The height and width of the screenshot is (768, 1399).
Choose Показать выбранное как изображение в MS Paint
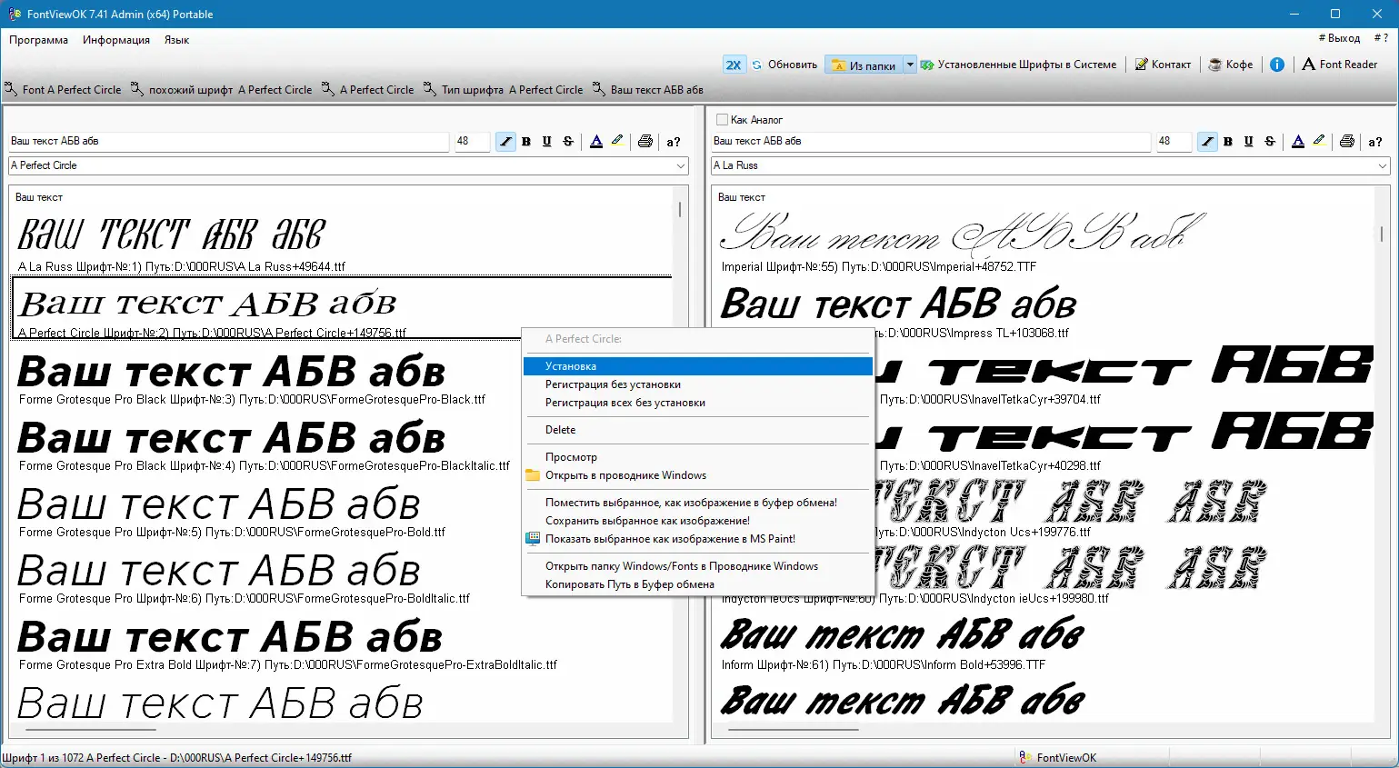pyautogui.click(x=697, y=539)
